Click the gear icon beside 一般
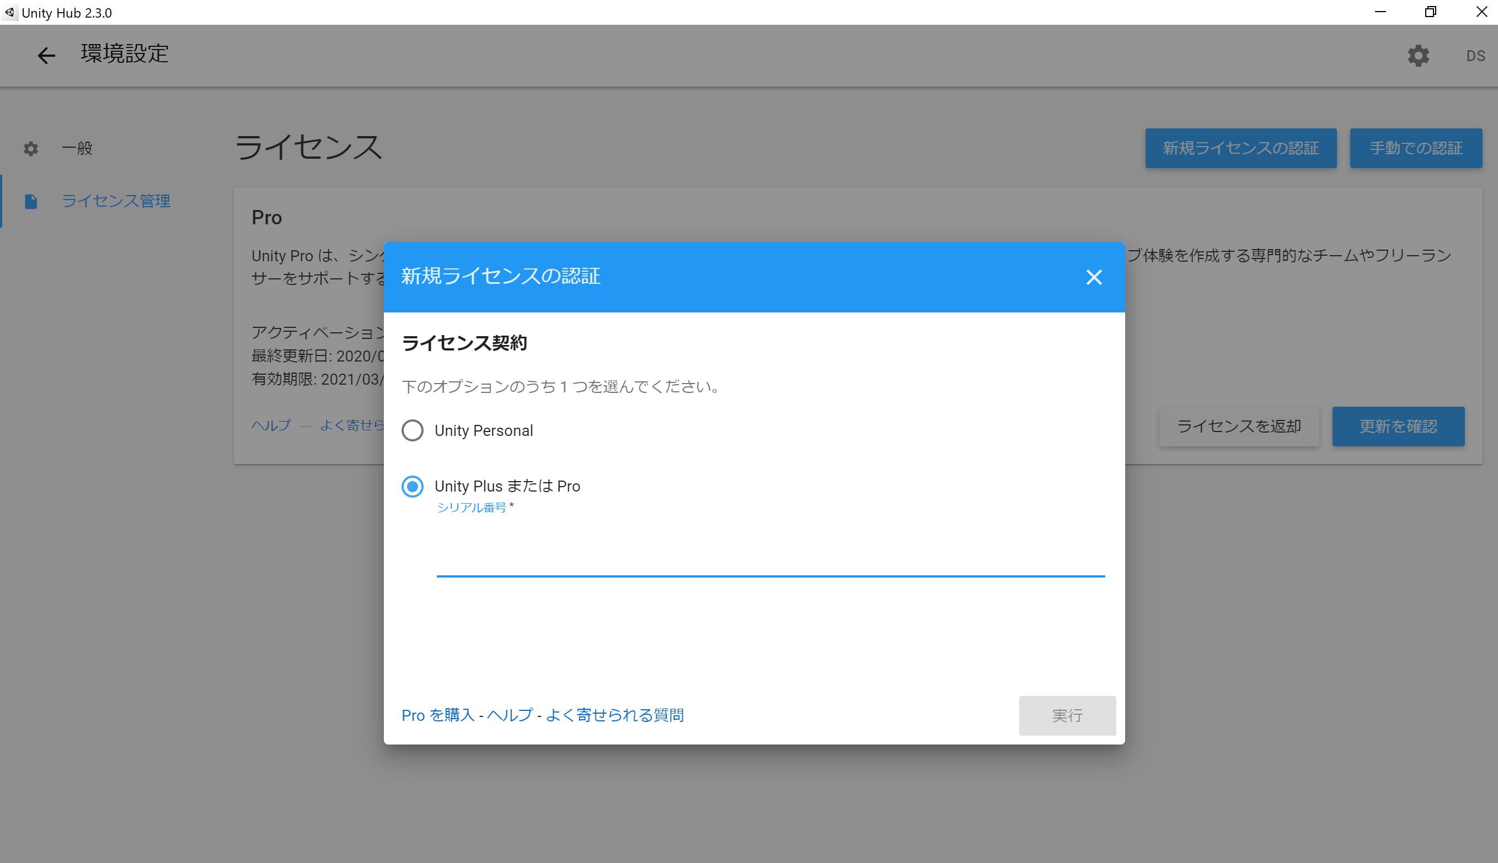The image size is (1498, 863). coord(31,148)
